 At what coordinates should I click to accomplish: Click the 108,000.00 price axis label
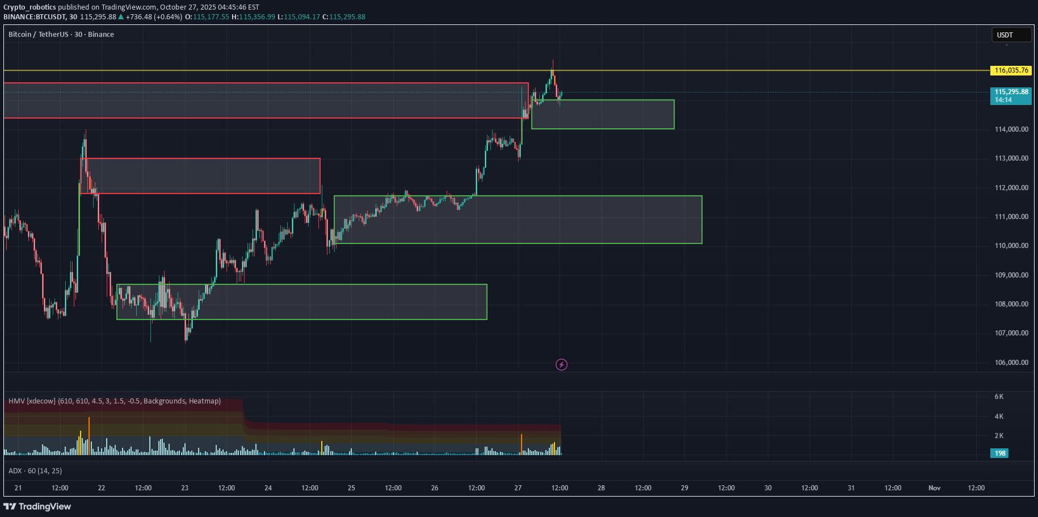[1011, 304]
